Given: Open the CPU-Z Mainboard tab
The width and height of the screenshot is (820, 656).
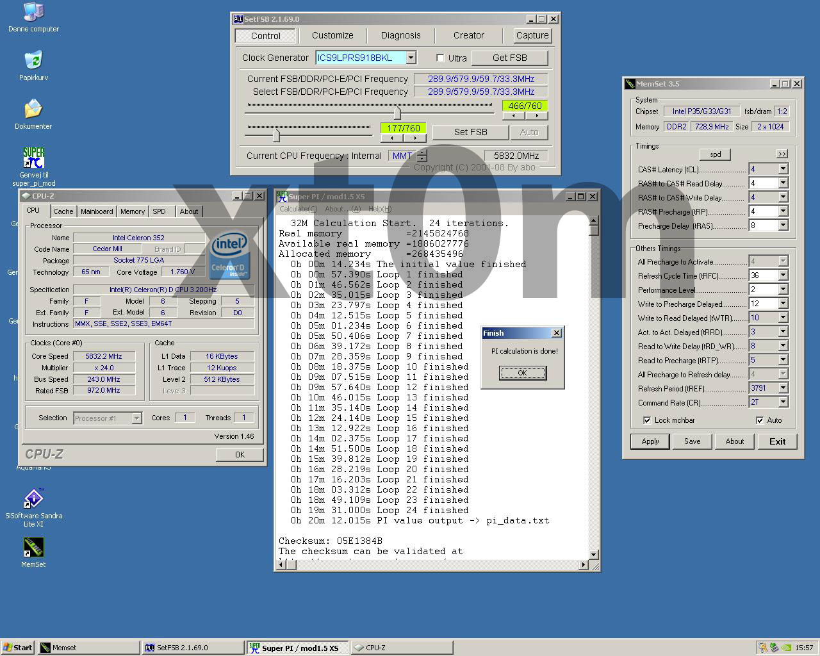Looking at the screenshot, I should 97,211.
